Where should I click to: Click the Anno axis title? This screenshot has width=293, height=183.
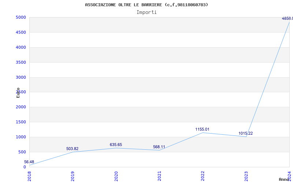(x=285, y=179)
